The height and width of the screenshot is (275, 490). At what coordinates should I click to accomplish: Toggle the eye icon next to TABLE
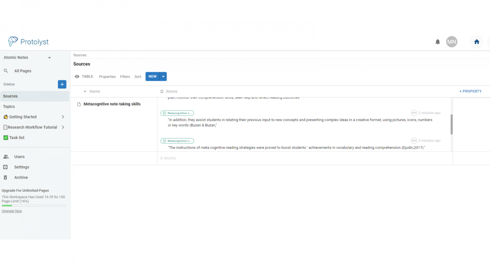[x=77, y=76]
